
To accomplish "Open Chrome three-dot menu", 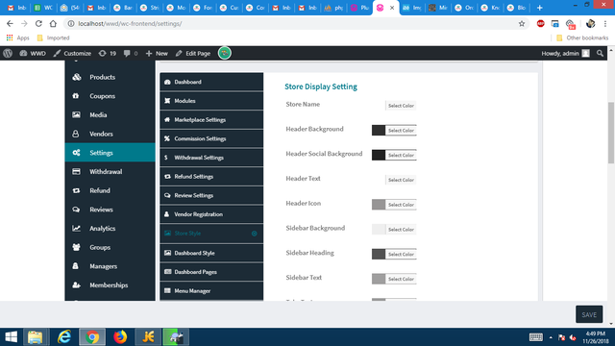I will [605, 23].
